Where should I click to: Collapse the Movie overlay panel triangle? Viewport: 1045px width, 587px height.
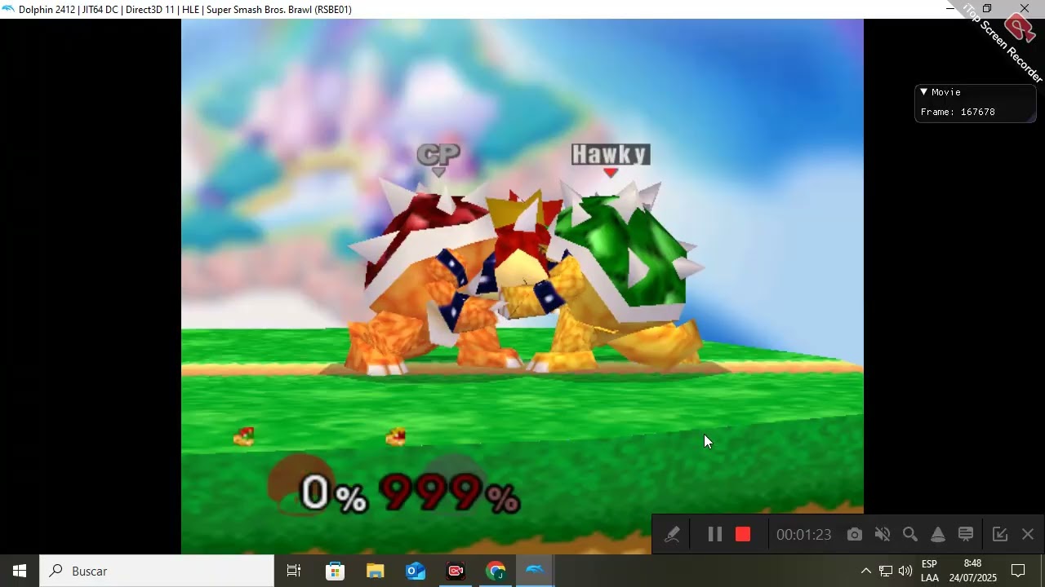pos(923,92)
